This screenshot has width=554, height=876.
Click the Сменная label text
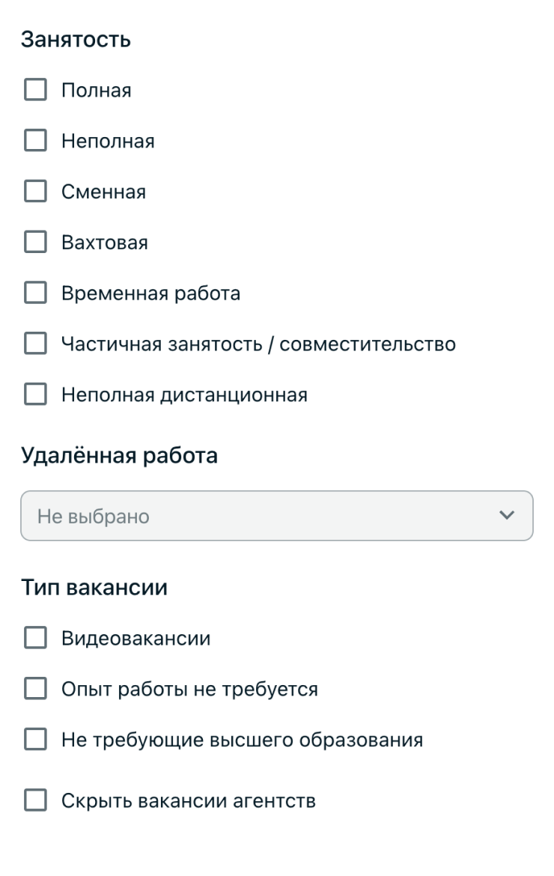[103, 192]
